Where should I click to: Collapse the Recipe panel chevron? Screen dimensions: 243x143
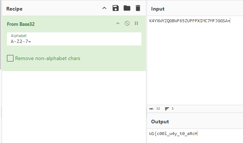click(x=104, y=8)
